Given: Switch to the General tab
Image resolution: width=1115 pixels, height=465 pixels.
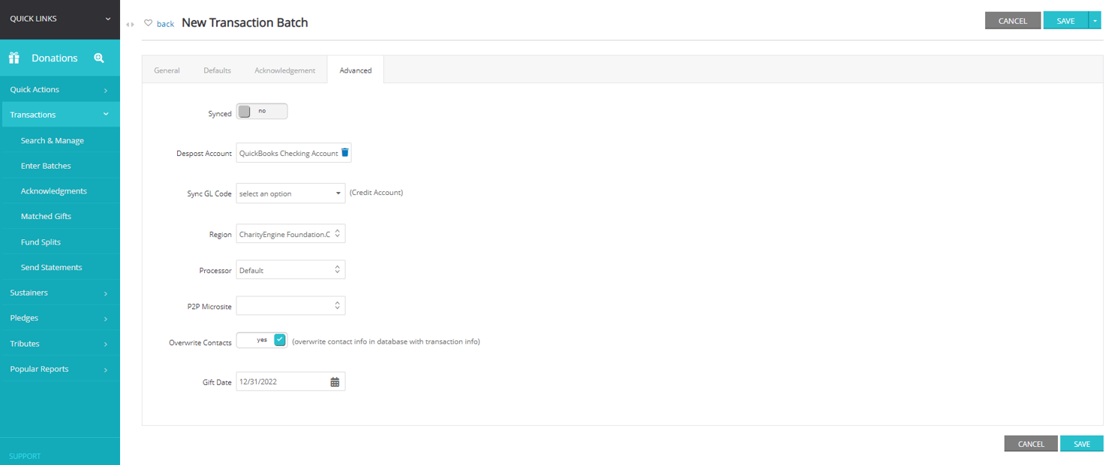Looking at the screenshot, I should click(x=167, y=70).
